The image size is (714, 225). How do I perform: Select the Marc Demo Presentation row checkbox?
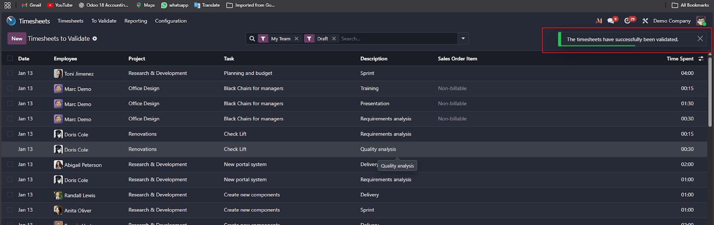tap(10, 103)
